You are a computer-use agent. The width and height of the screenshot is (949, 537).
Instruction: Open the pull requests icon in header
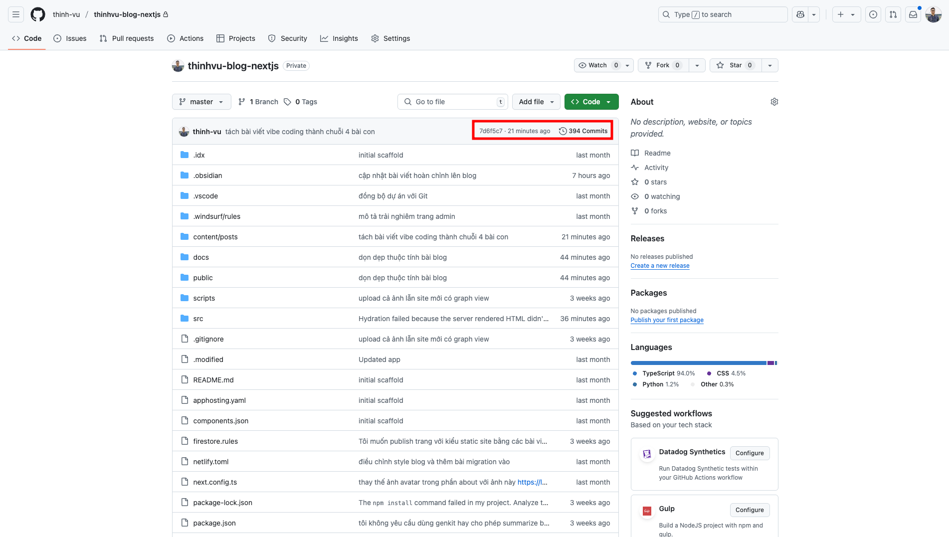click(893, 14)
